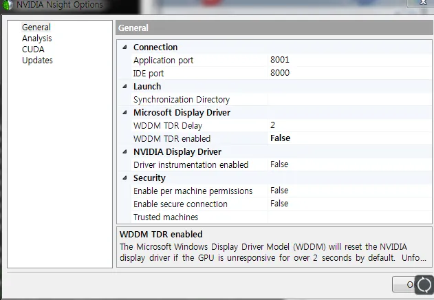
Task: Open the CUDA options page
Action: point(33,50)
